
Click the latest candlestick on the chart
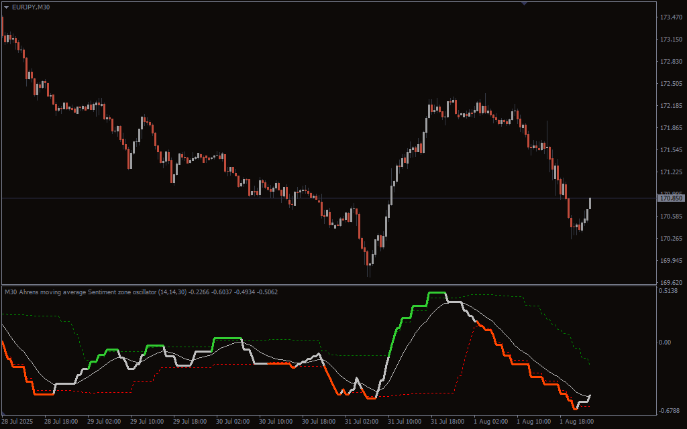pyautogui.click(x=590, y=203)
